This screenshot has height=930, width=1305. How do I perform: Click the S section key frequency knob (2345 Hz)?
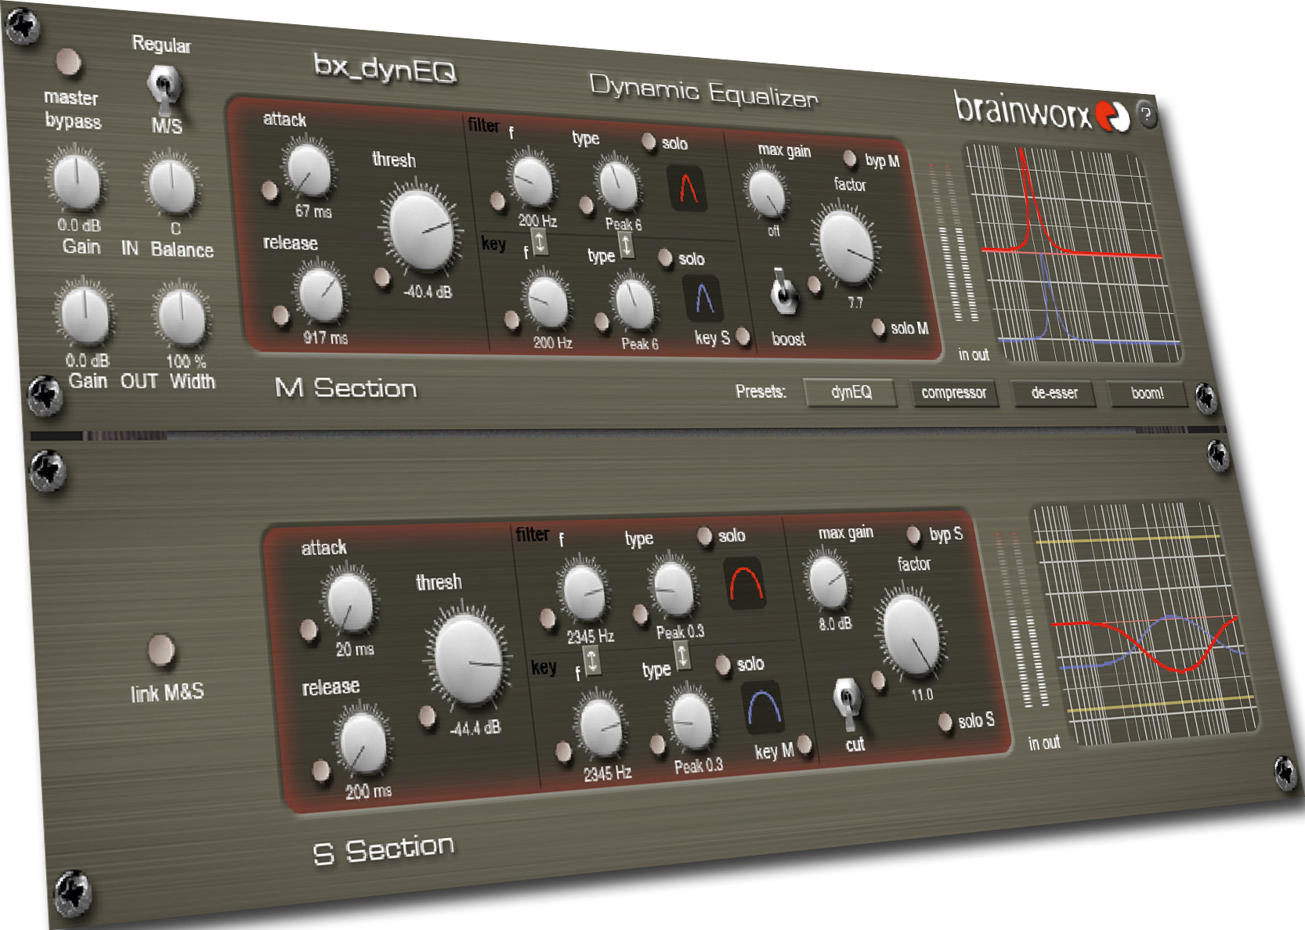tap(599, 726)
